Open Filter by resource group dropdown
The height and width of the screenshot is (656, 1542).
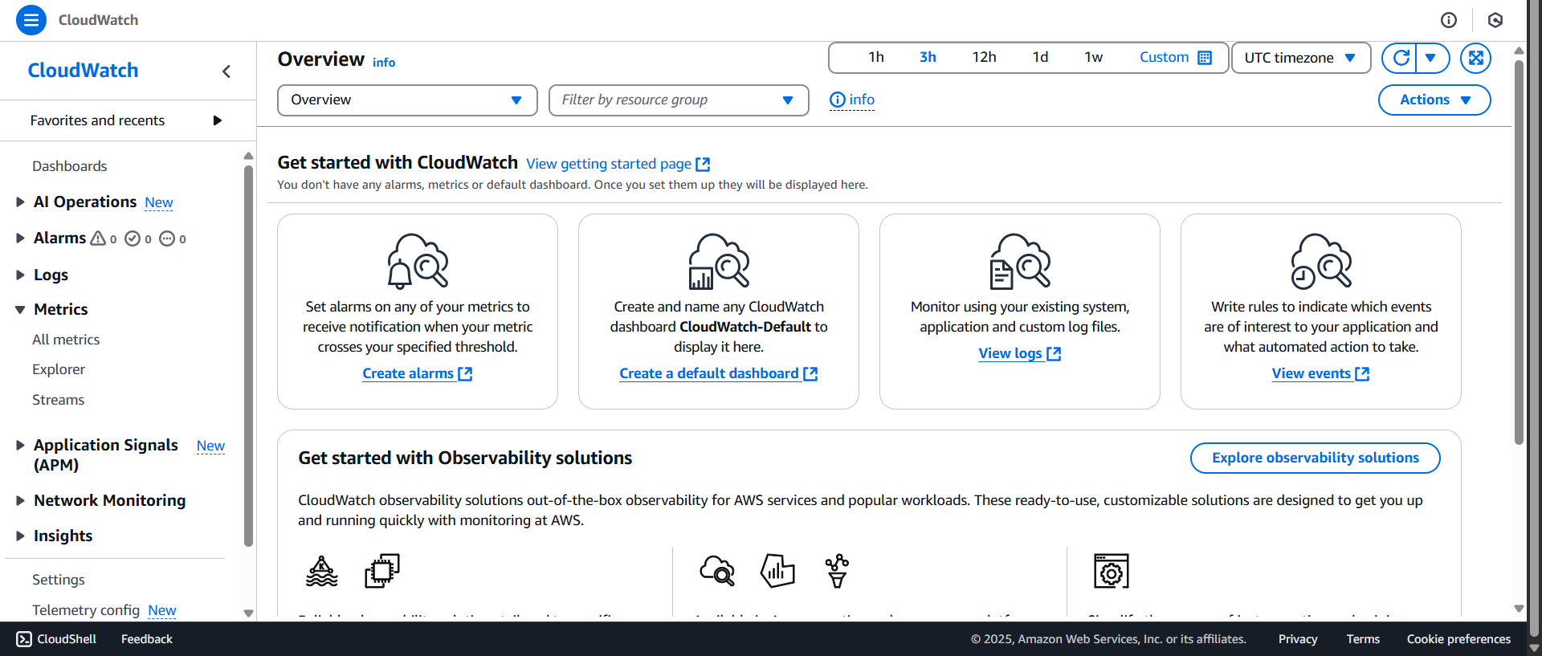point(678,100)
